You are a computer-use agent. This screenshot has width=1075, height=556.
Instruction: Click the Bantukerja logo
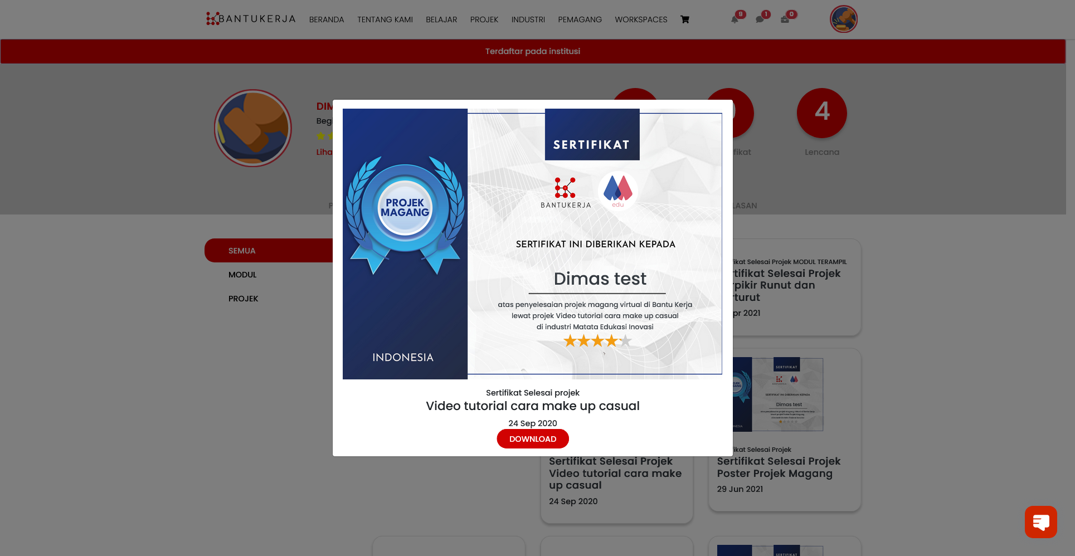251,19
